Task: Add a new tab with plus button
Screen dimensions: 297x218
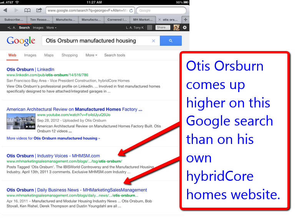Action: pos(186,20)
